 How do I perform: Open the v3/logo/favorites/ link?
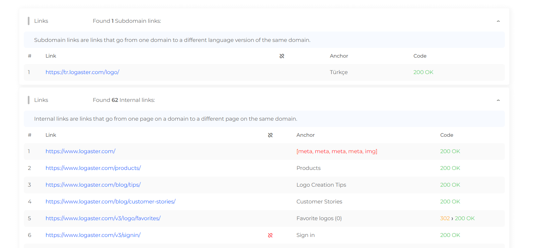103,218
